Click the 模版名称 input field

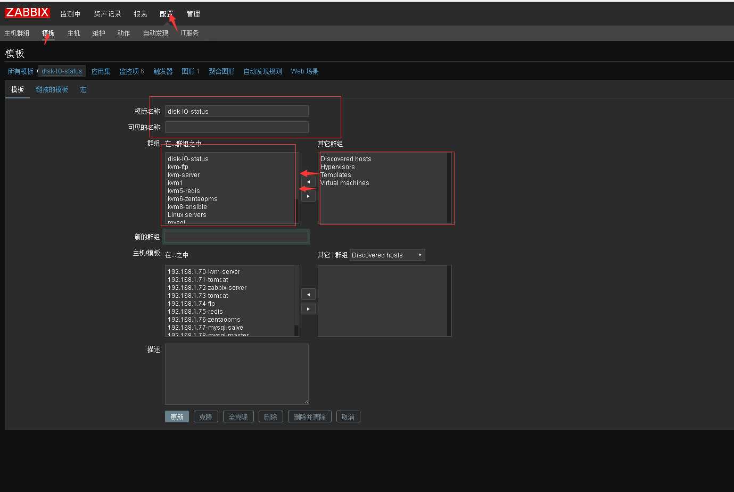236,111
